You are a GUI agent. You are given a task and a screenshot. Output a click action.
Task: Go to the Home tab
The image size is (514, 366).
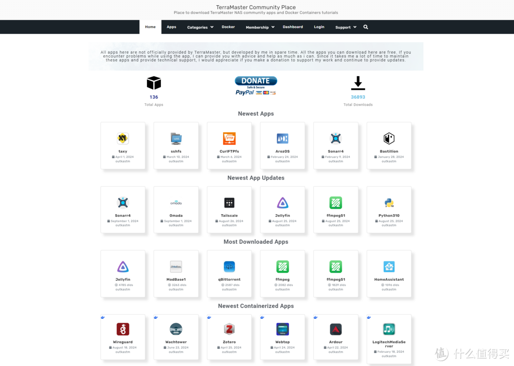pyautogui.click(x=150, y=27)
